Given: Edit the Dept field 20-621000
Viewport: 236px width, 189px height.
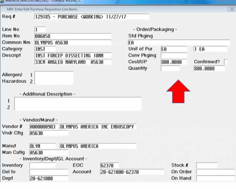Looking at the screenshot, I should (49, 179).
